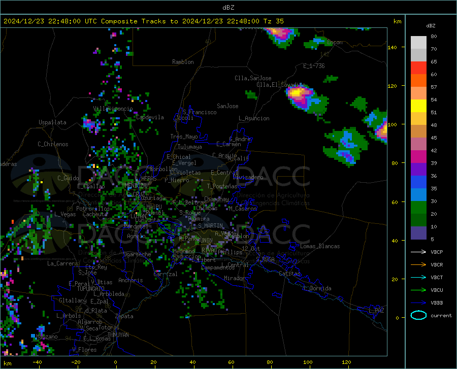Click the Zapata place label
The height and width of the screenshot is (369, 457).
124,316
